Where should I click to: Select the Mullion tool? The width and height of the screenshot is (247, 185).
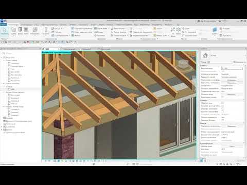pyautogui.click(x=76, y=35)
